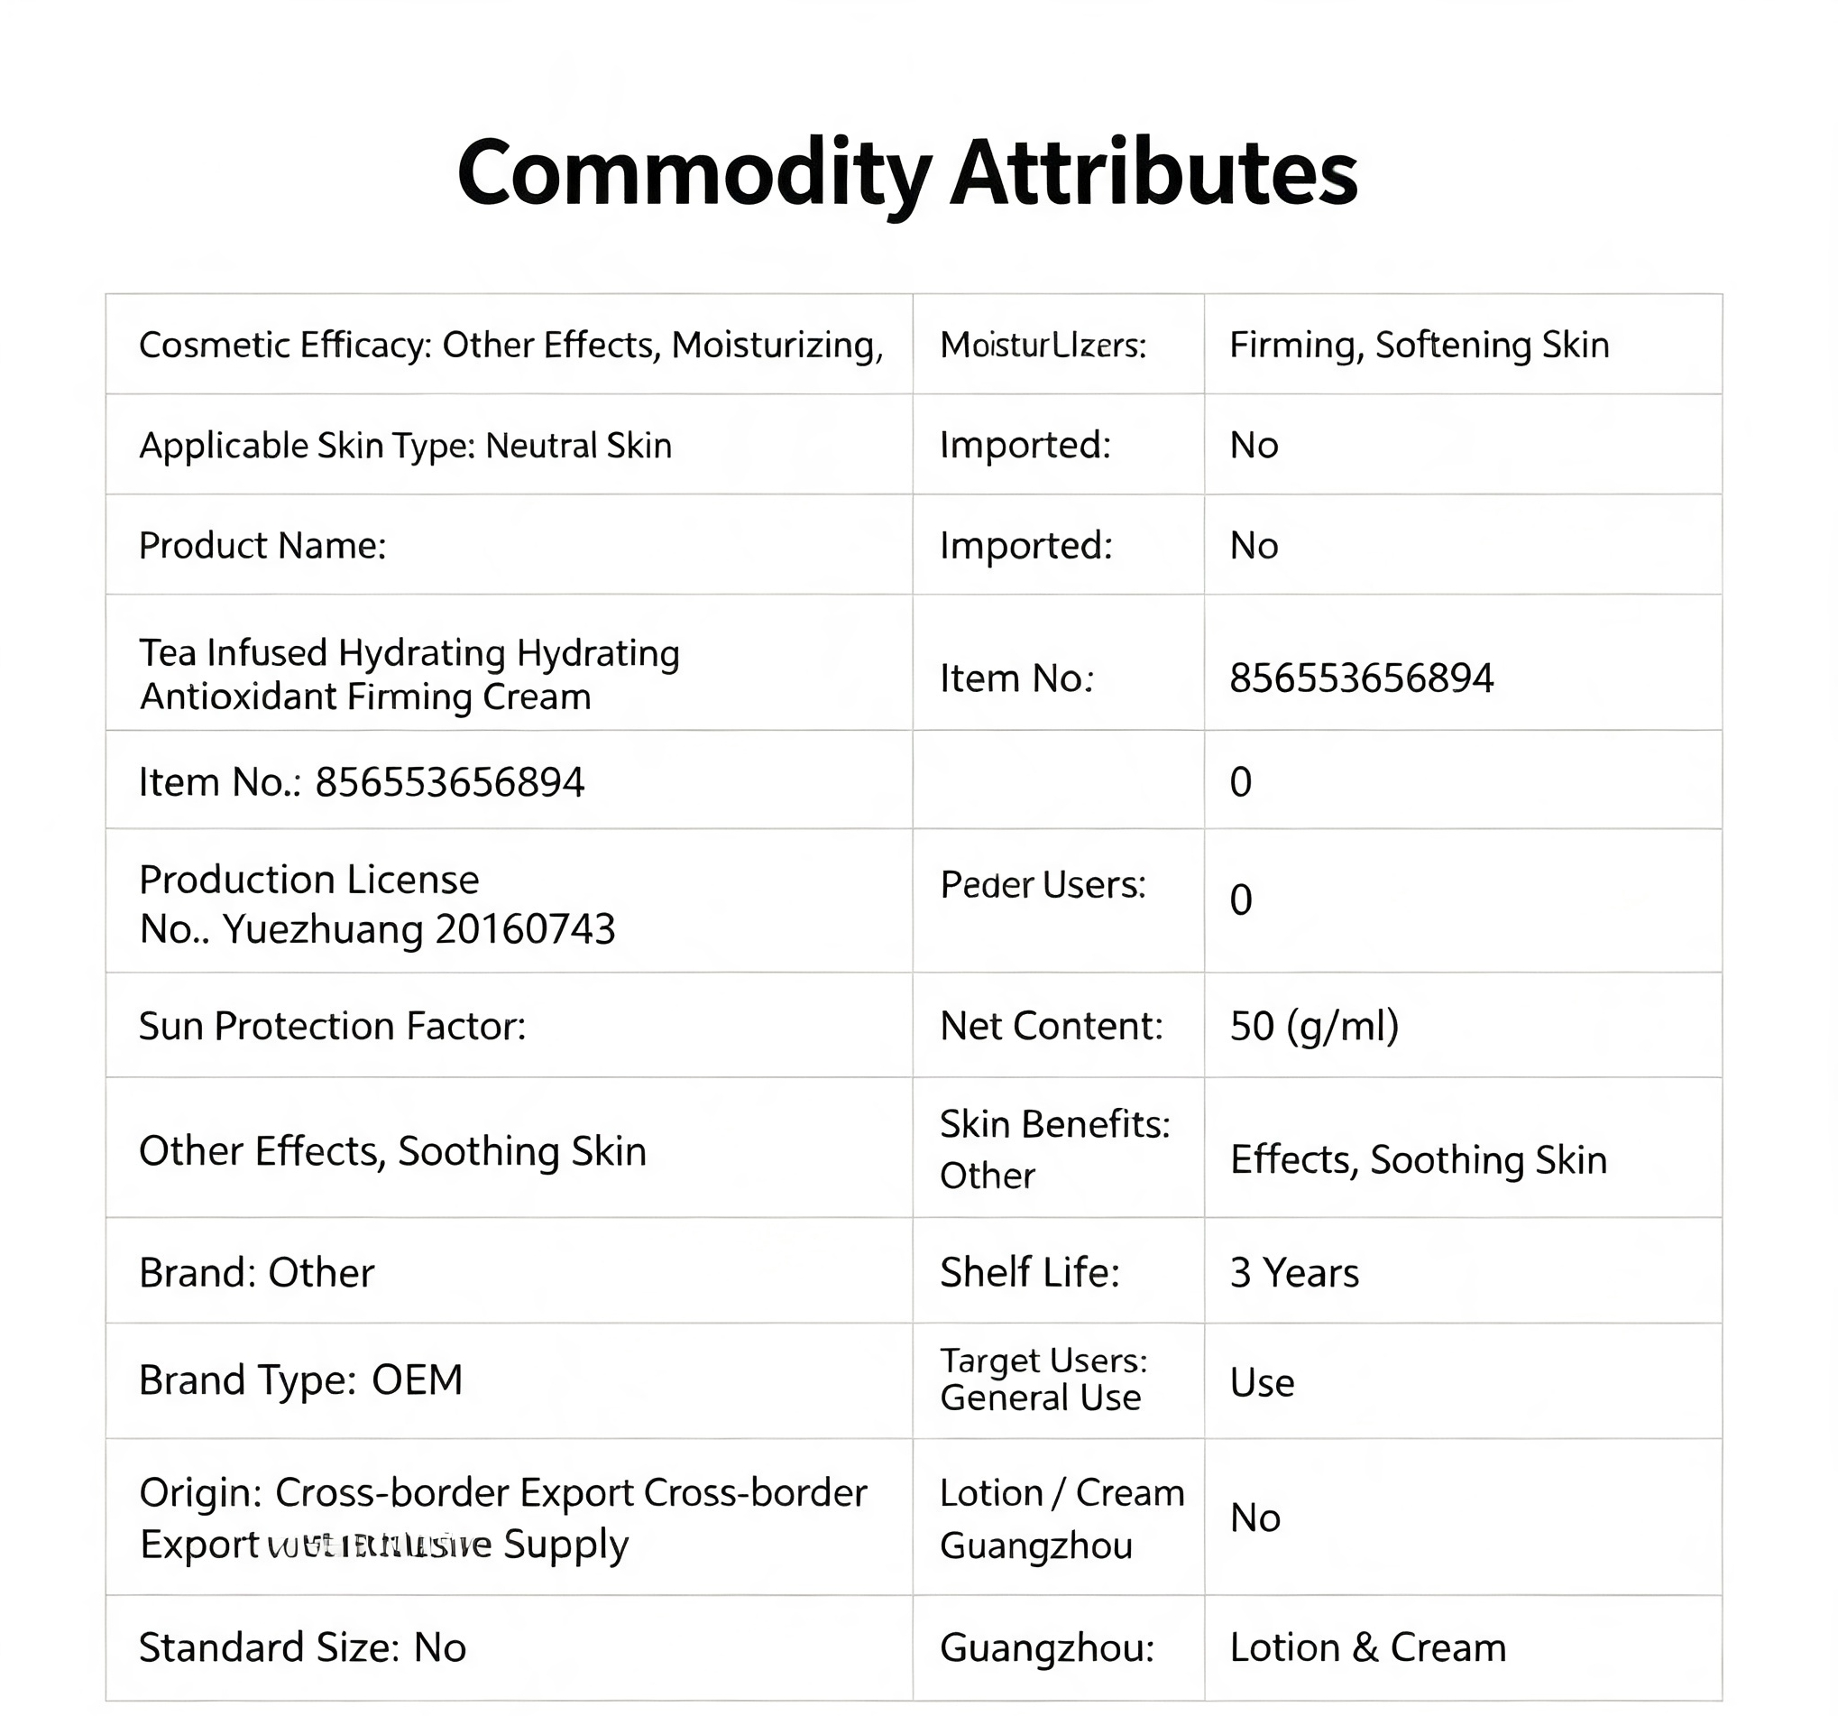Select Applicable Skin Type: Neutral Skin

[x=405, y=445]
